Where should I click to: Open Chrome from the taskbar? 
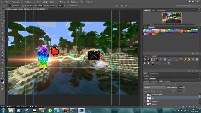[42, 110]
